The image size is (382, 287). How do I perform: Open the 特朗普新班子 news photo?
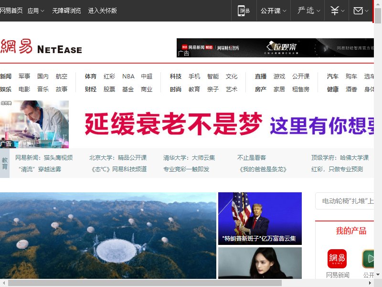[260, 219]
